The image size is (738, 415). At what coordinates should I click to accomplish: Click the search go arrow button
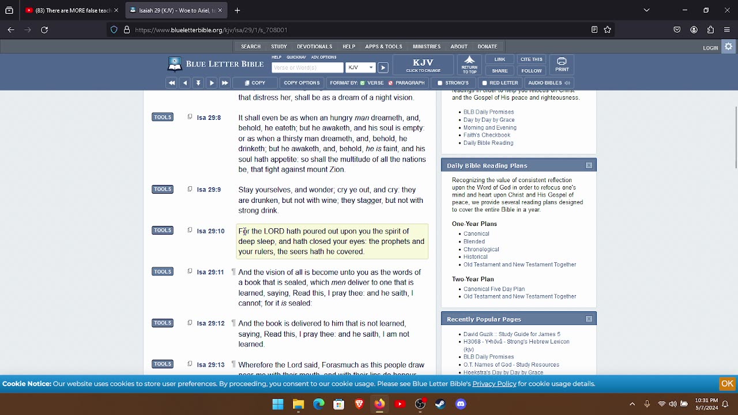click(383, 67)
